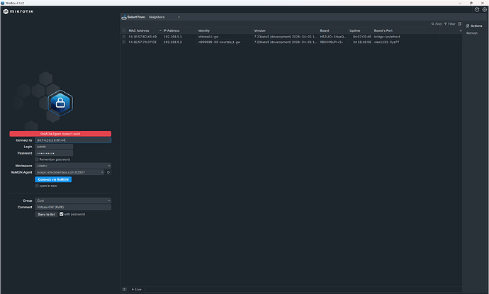Click the router icon beside Select from
The width and height of the screenshot is (489, 294).
click(124, 17)
